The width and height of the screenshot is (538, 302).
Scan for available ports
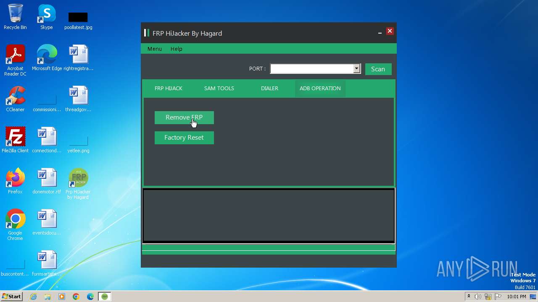pos(378,69)
